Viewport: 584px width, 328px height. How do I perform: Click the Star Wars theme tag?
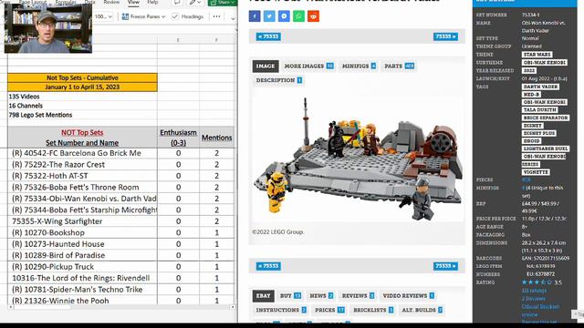tap(537, 55)
